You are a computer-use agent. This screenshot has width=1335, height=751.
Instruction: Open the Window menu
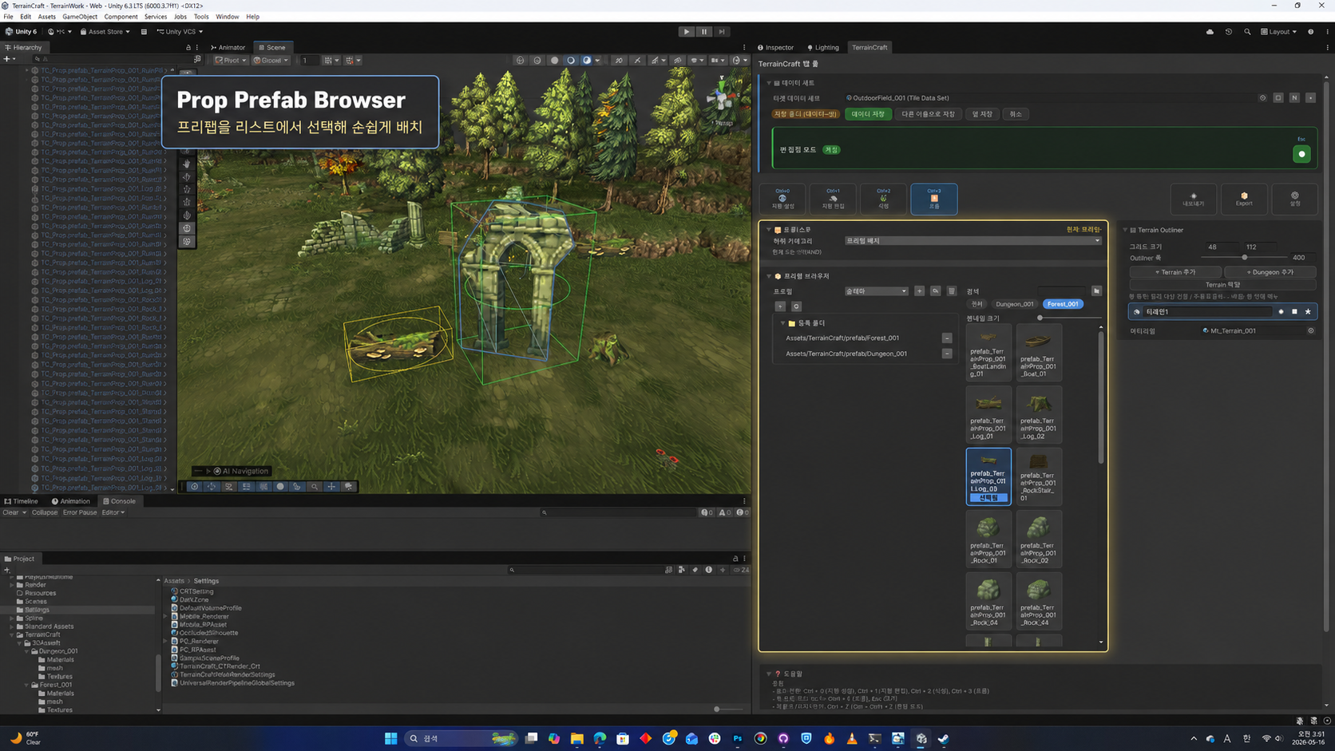(227, 17)
